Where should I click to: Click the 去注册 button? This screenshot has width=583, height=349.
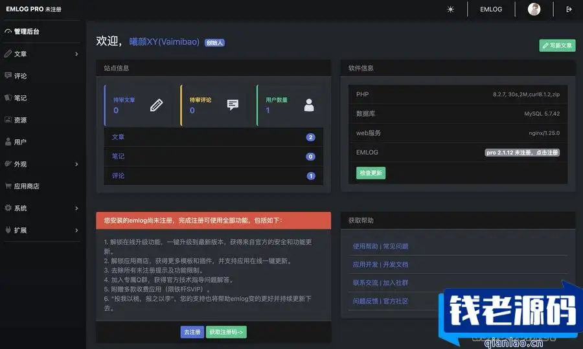click(x=192, y=332)
